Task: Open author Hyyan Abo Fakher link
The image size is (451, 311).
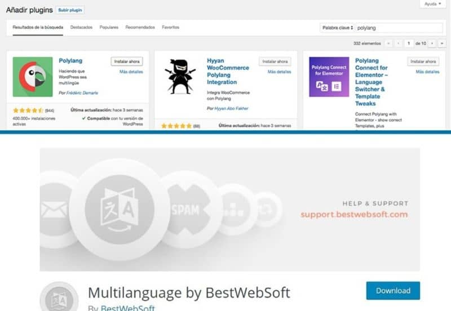Action: 231,108
